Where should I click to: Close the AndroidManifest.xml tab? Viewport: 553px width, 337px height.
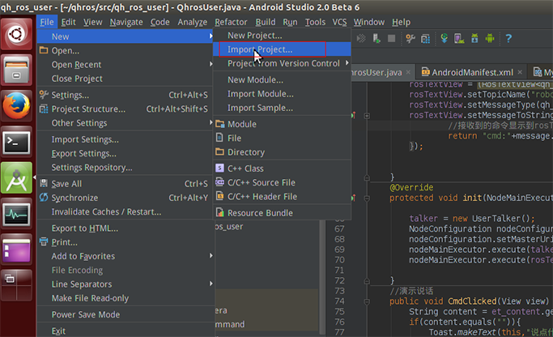pos(520,72)
